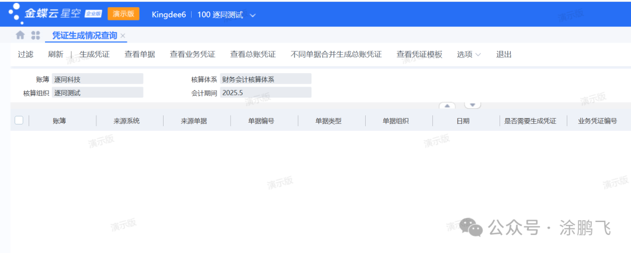Open 查看凭证模板 from the toolbar

[419, 54]
